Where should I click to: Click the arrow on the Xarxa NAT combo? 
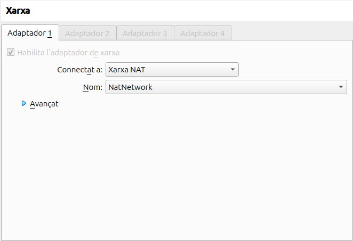(232, 70)
